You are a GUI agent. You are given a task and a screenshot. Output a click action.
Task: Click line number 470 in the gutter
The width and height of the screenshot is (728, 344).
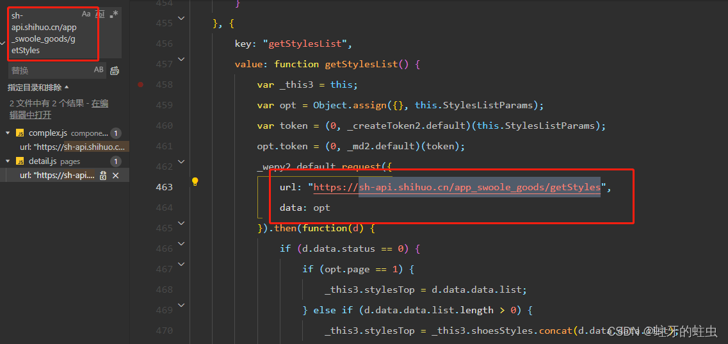coord(164,331)
